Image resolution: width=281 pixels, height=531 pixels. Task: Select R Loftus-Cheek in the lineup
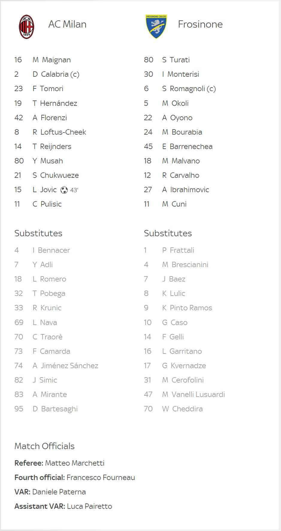59,132
